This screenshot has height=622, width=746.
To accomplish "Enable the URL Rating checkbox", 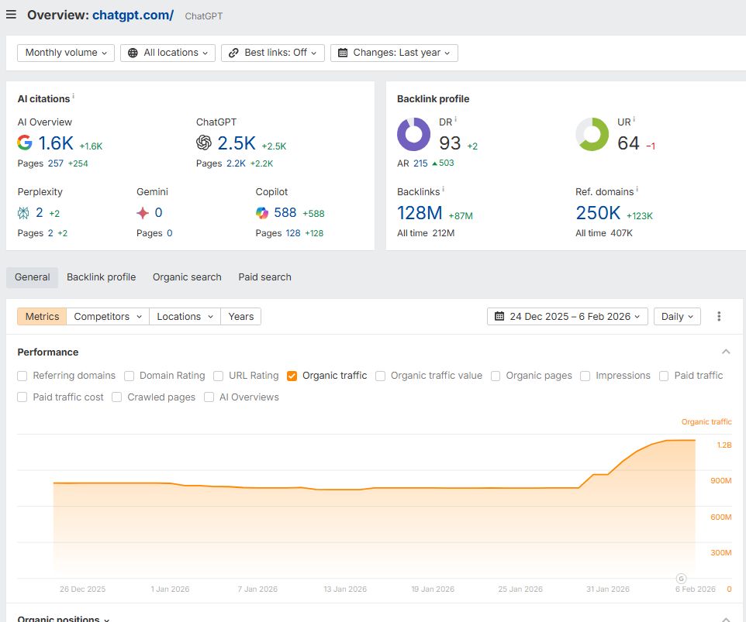I will click(x=219, y=376).
